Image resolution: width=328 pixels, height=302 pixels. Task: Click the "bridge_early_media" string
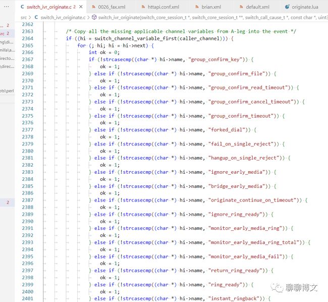[238, 186]
